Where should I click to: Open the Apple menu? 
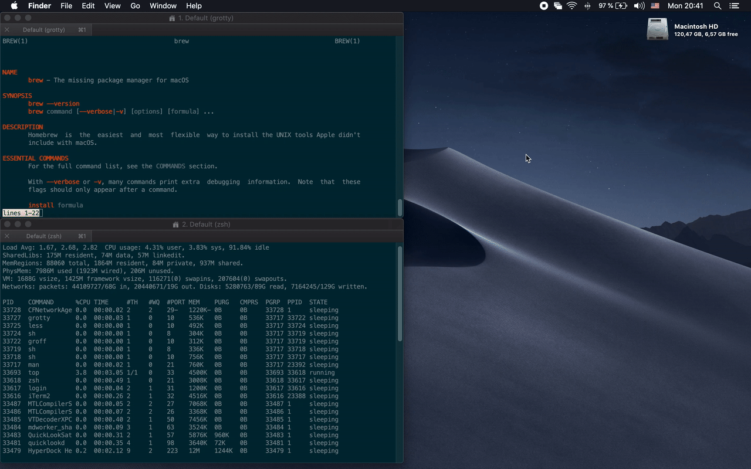[x=14, y=6]
